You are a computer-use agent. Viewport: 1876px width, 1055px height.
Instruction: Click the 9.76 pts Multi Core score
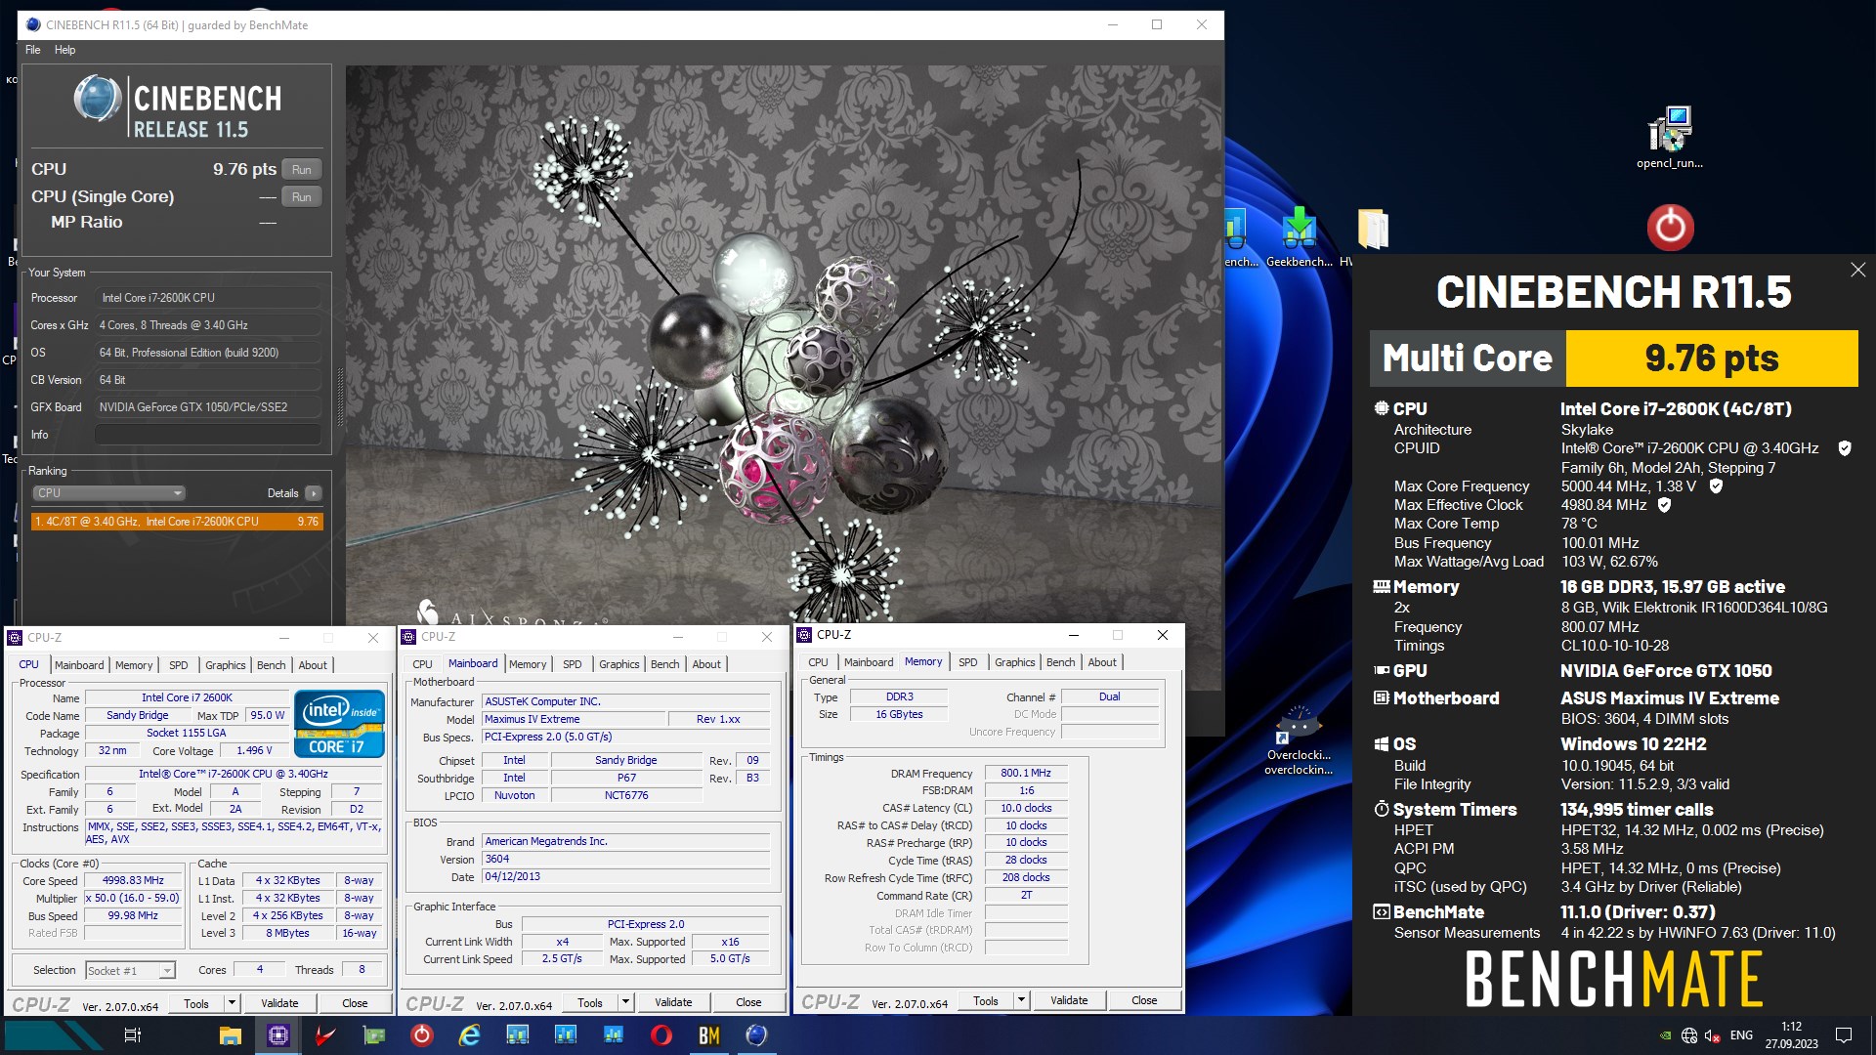[1712, 359]
